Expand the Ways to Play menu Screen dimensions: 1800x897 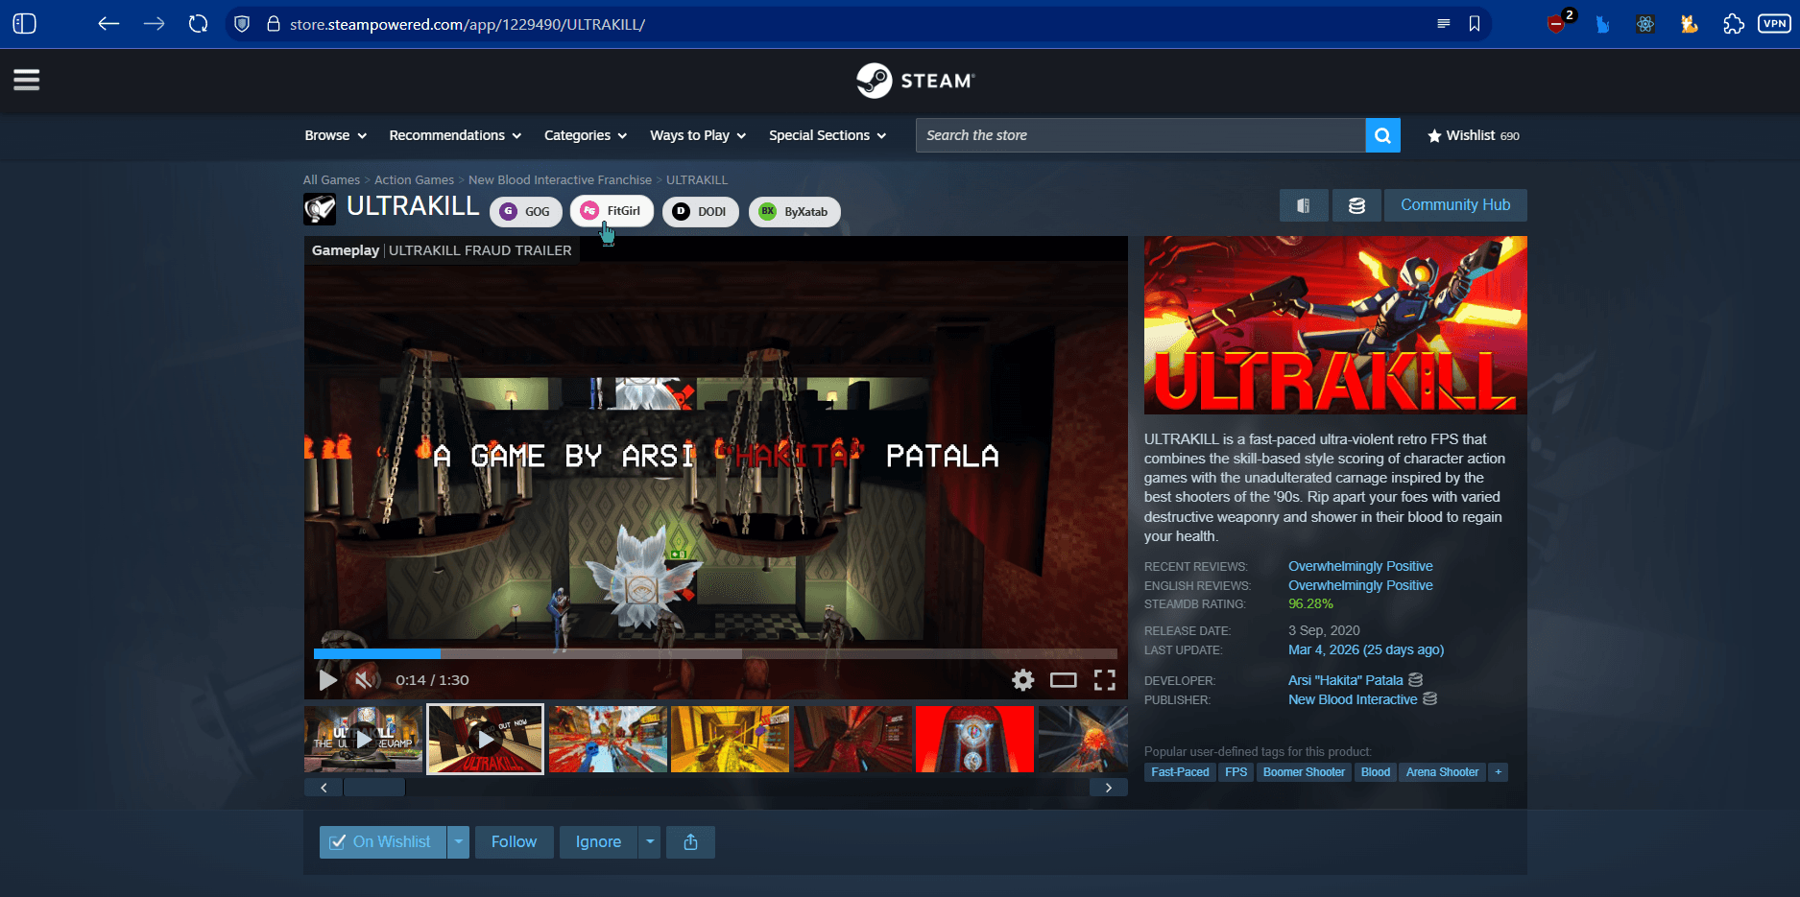pyautogui.click(x=697, y=135)
